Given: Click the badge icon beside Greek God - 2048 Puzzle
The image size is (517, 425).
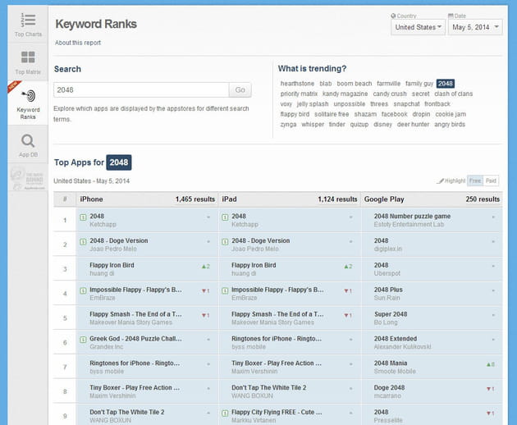Looking at the screenshot, I should [83, 340].
